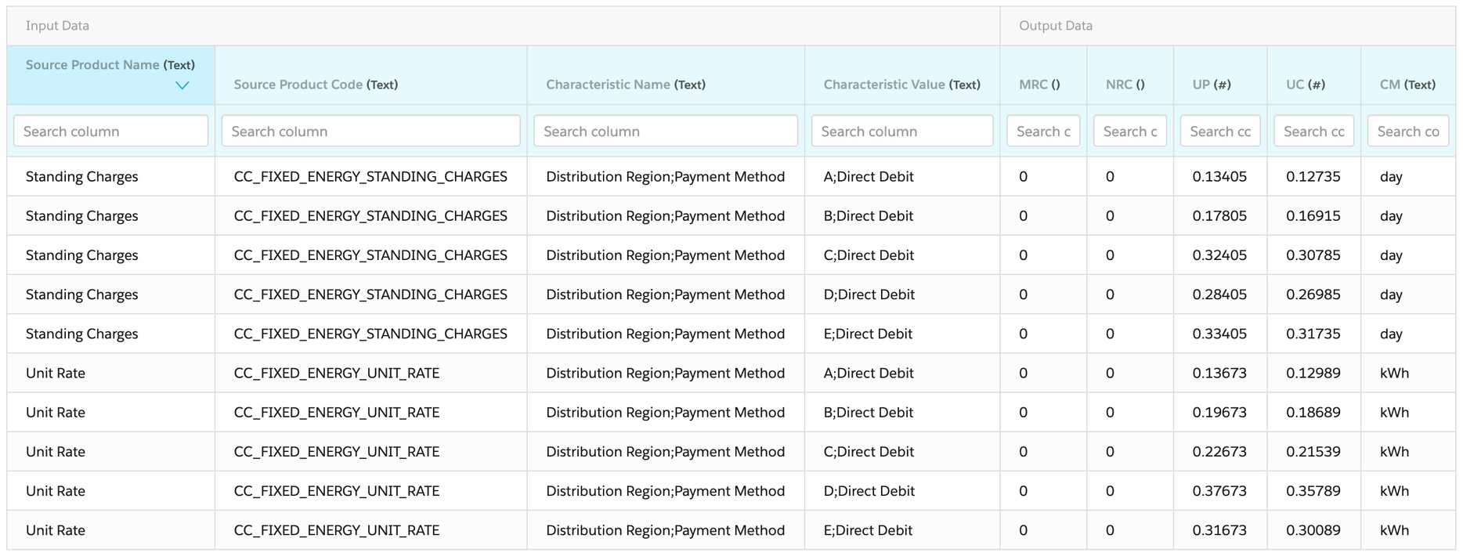Viewport: 1463px width, 556px height.
Task: Click UP value 0.17805
Action: click(1219, 216)
